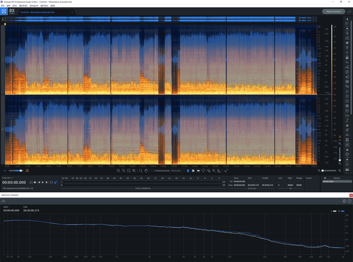The height and width of the screenshot is (262, 353).
Task: Select the Time selection tool
Action: click(x=188, y=171)
